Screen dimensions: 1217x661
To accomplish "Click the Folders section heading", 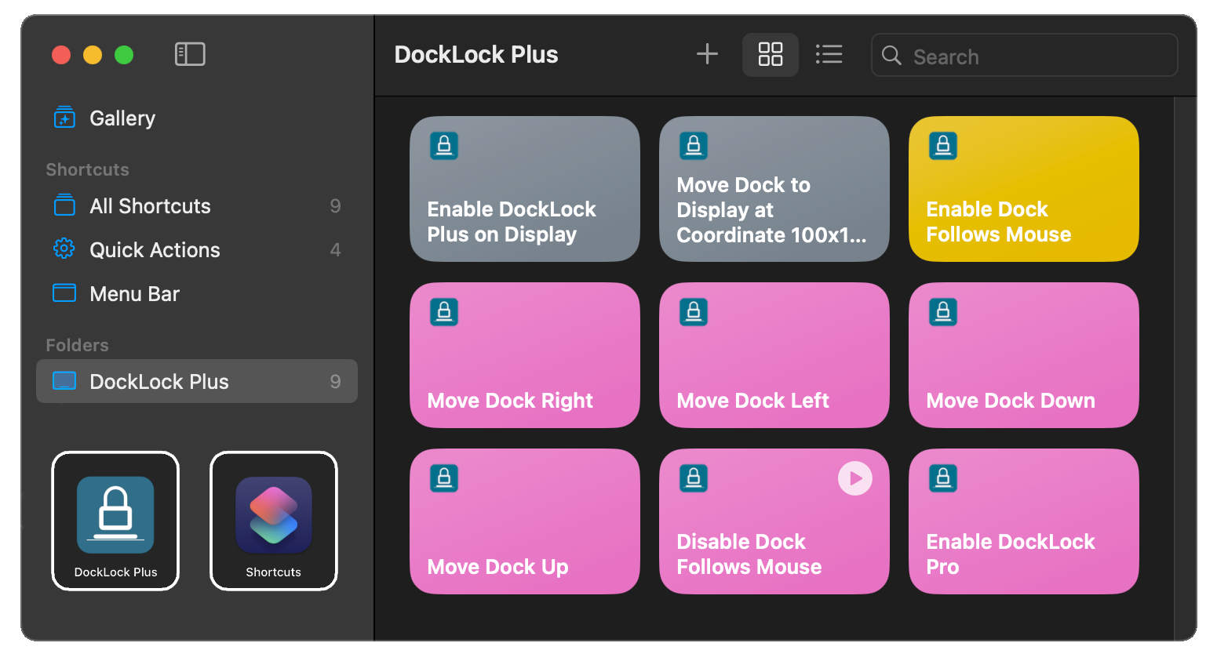I will click(77, 345).
